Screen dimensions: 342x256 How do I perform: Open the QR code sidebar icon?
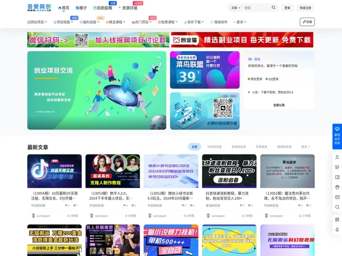(337, 219)
